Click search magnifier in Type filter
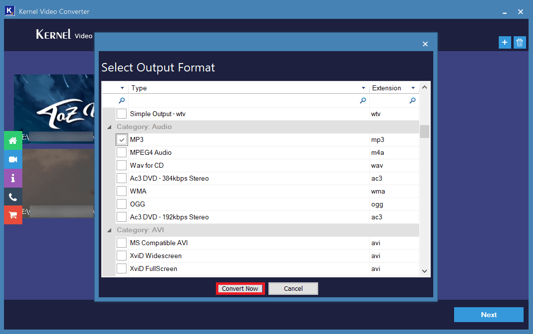533x334 pixels. pyautogui.click(x=363, y=100)
